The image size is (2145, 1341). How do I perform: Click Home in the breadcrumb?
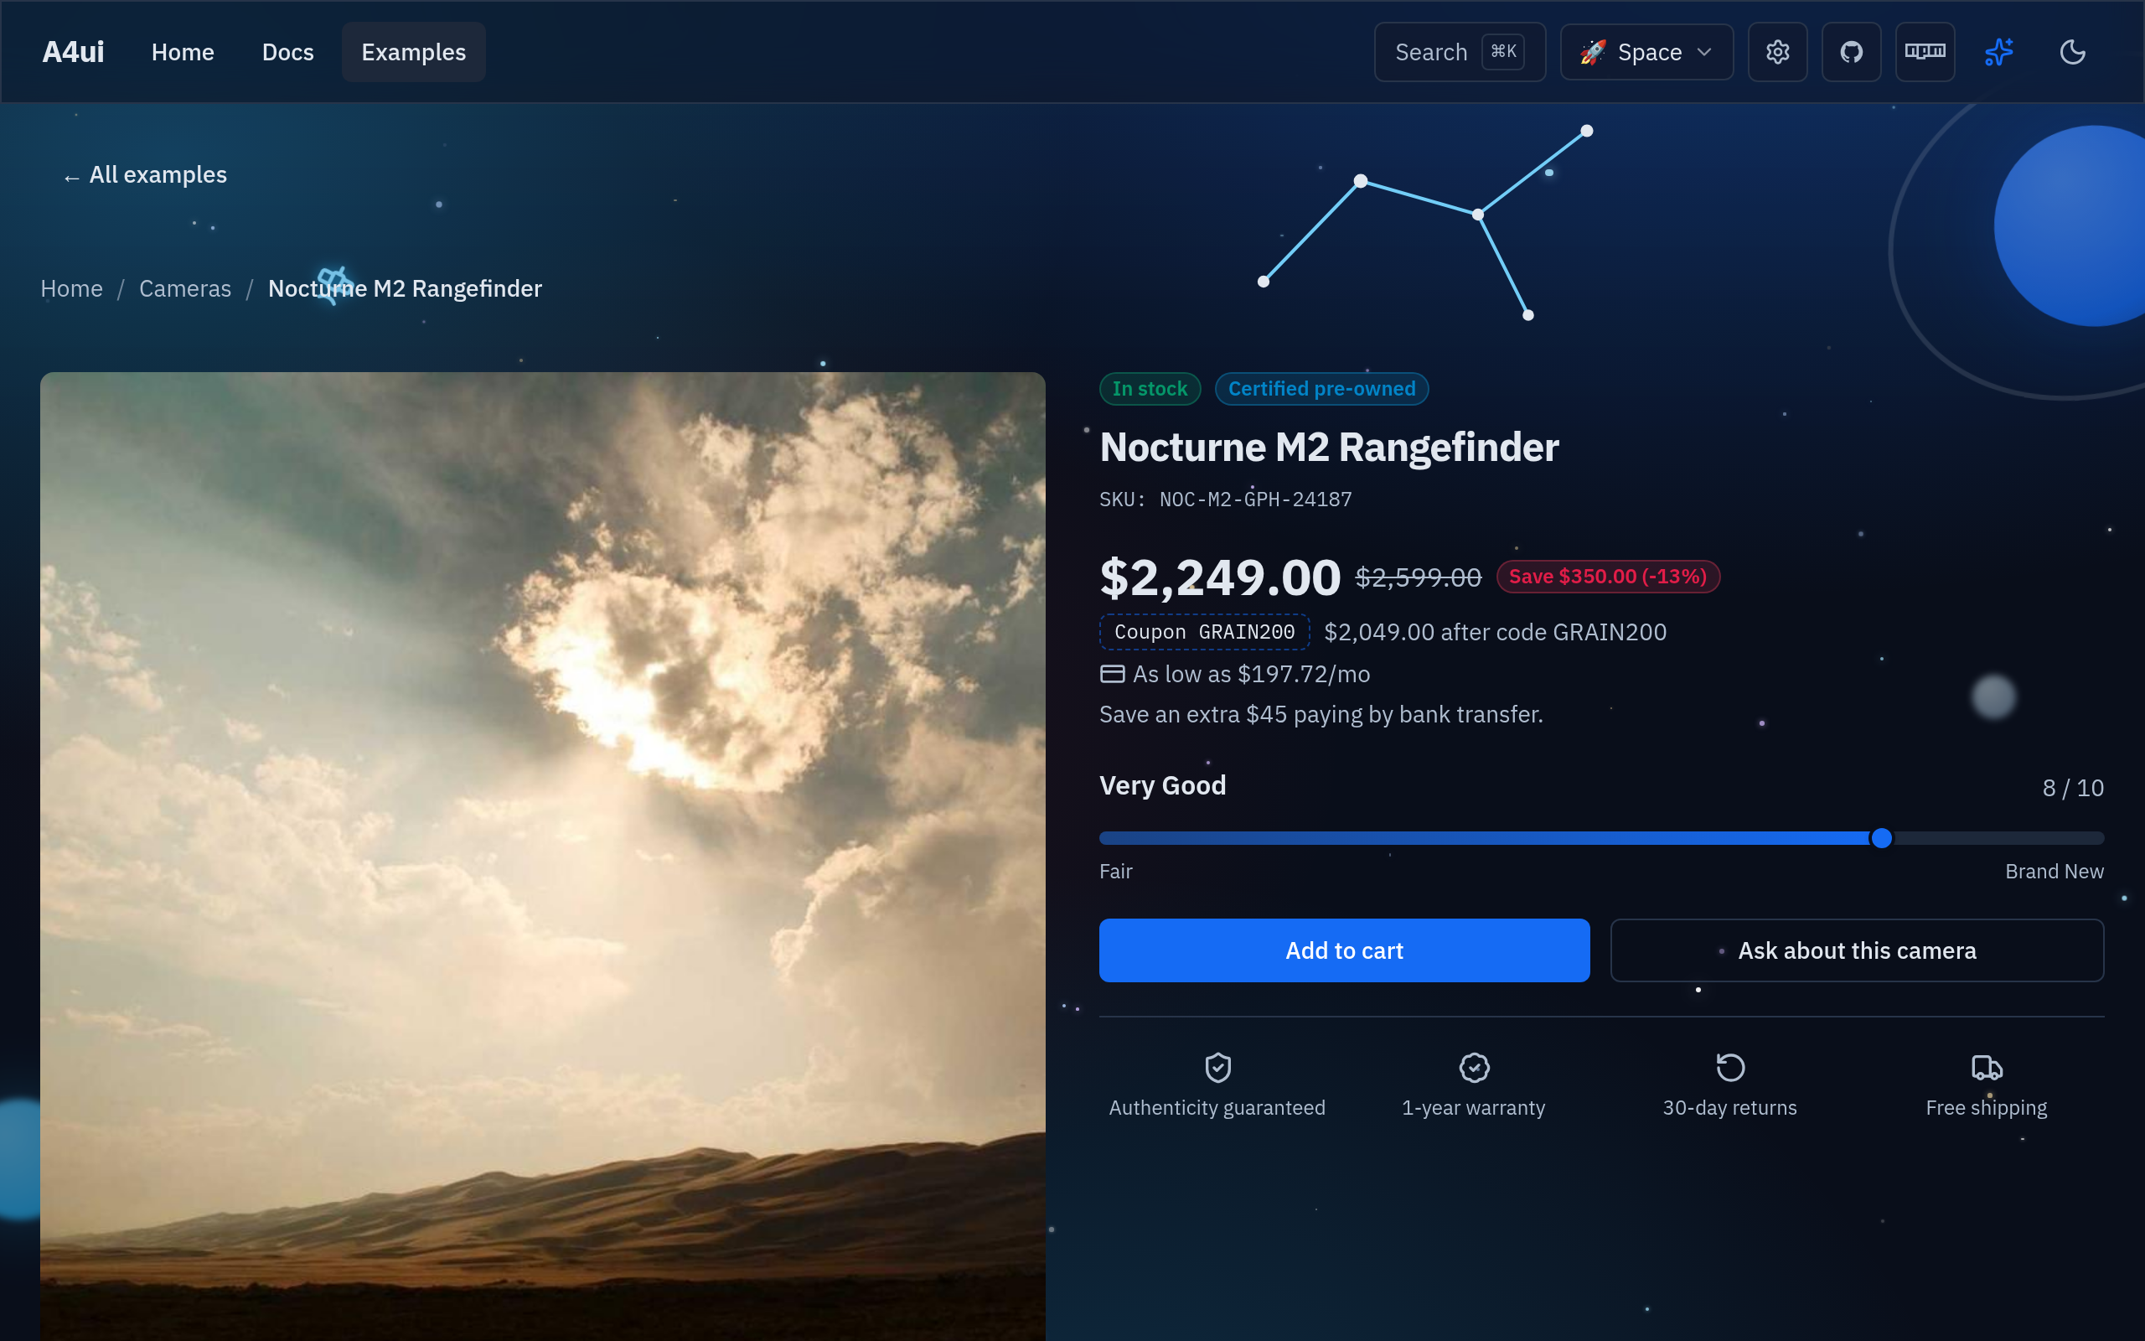(x=72, y=288)
